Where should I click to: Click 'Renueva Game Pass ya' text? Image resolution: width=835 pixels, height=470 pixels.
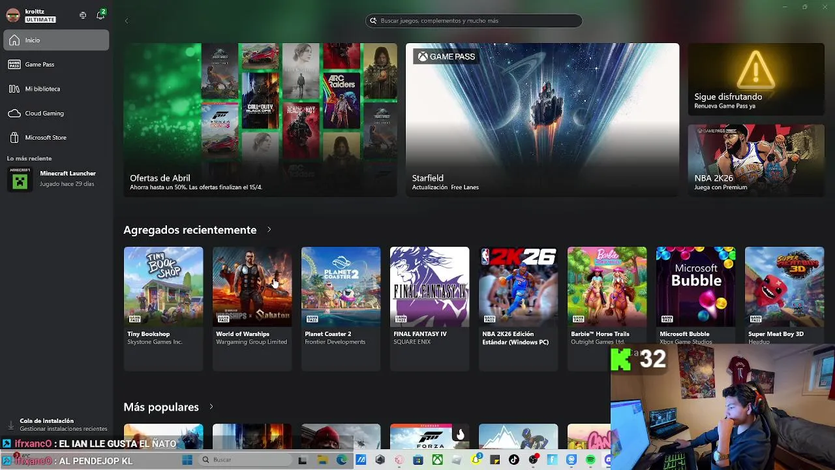[725, 106]
